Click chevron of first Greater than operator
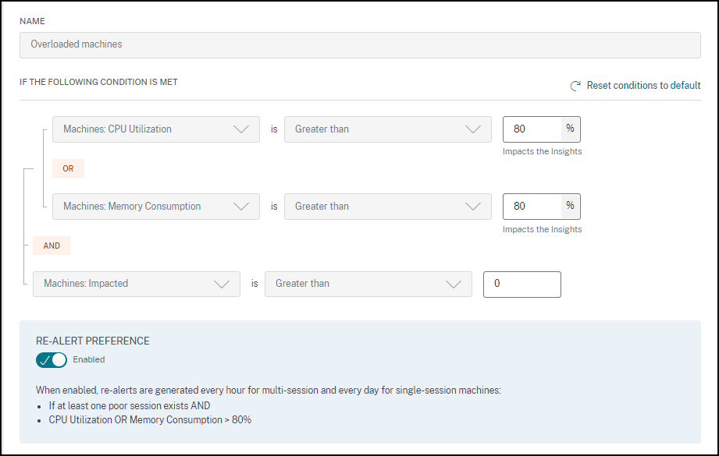The height and width of the screenshot is (456, 719). point(473,129)
